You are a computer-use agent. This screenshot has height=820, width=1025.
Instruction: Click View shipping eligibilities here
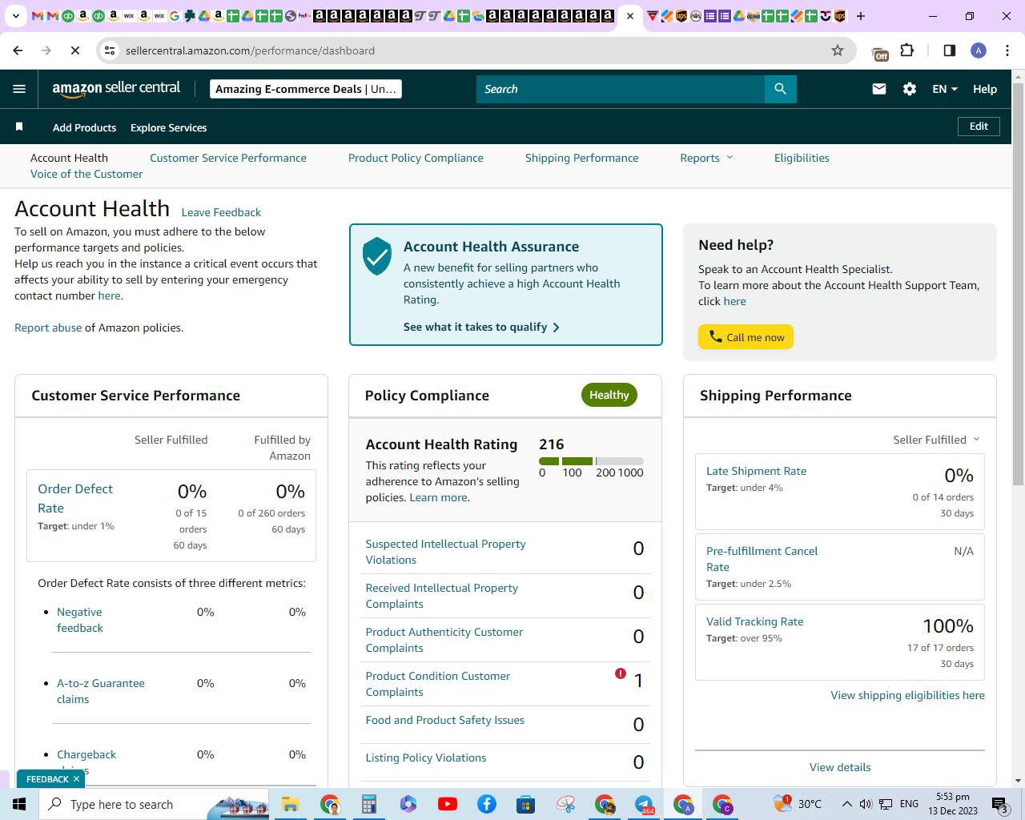tap(907, 695)
